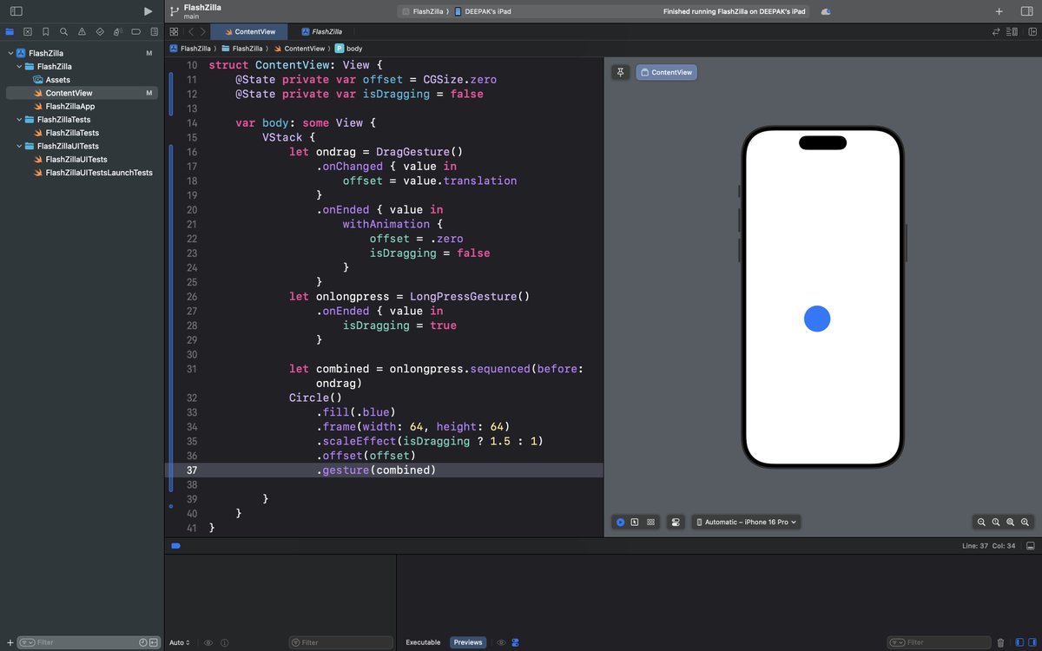This screenshot has height=651, width=1042.
Task: Switch to the ContentView editor tab
Action: pos(249,31)
